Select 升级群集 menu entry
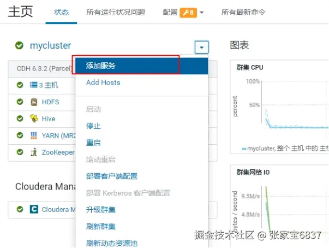Screen dimensions: 329x248 coord(101,210)
